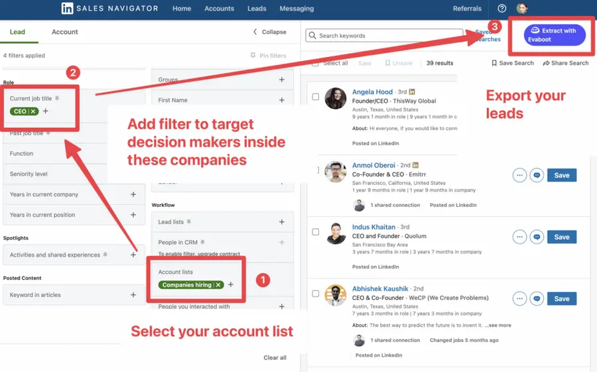Click the Unsave bookmark icon
The height and width of the screenshot is (372, 597).
tap(387, 63)
